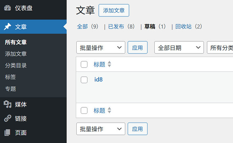Click the pushpin icon for 文章
Screen dimensions: 233x143
click(x=7, y=27)
